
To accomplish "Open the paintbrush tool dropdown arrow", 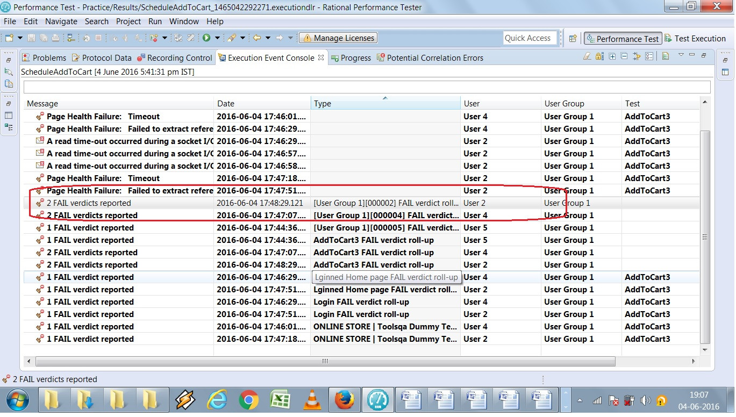I will coord(242,38).
